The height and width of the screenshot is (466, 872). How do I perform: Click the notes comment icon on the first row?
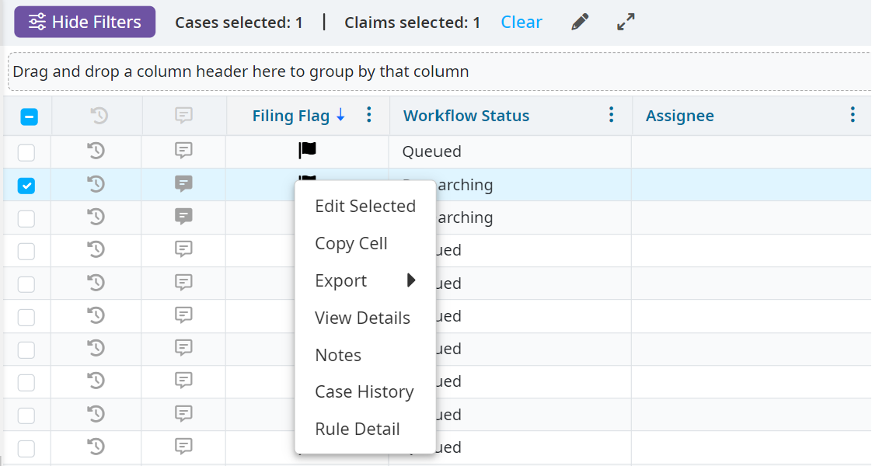coord(183,151)
